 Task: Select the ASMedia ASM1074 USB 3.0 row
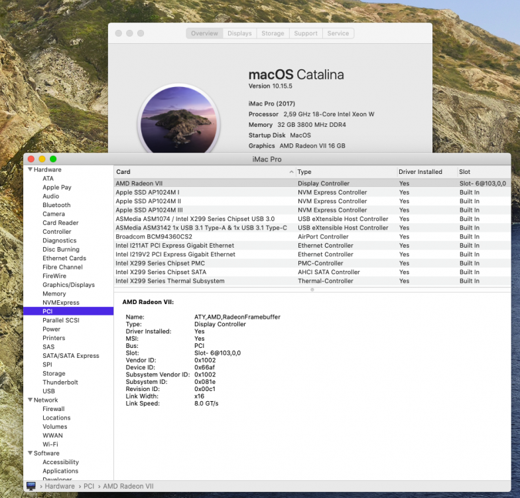(x=312, y=219)
